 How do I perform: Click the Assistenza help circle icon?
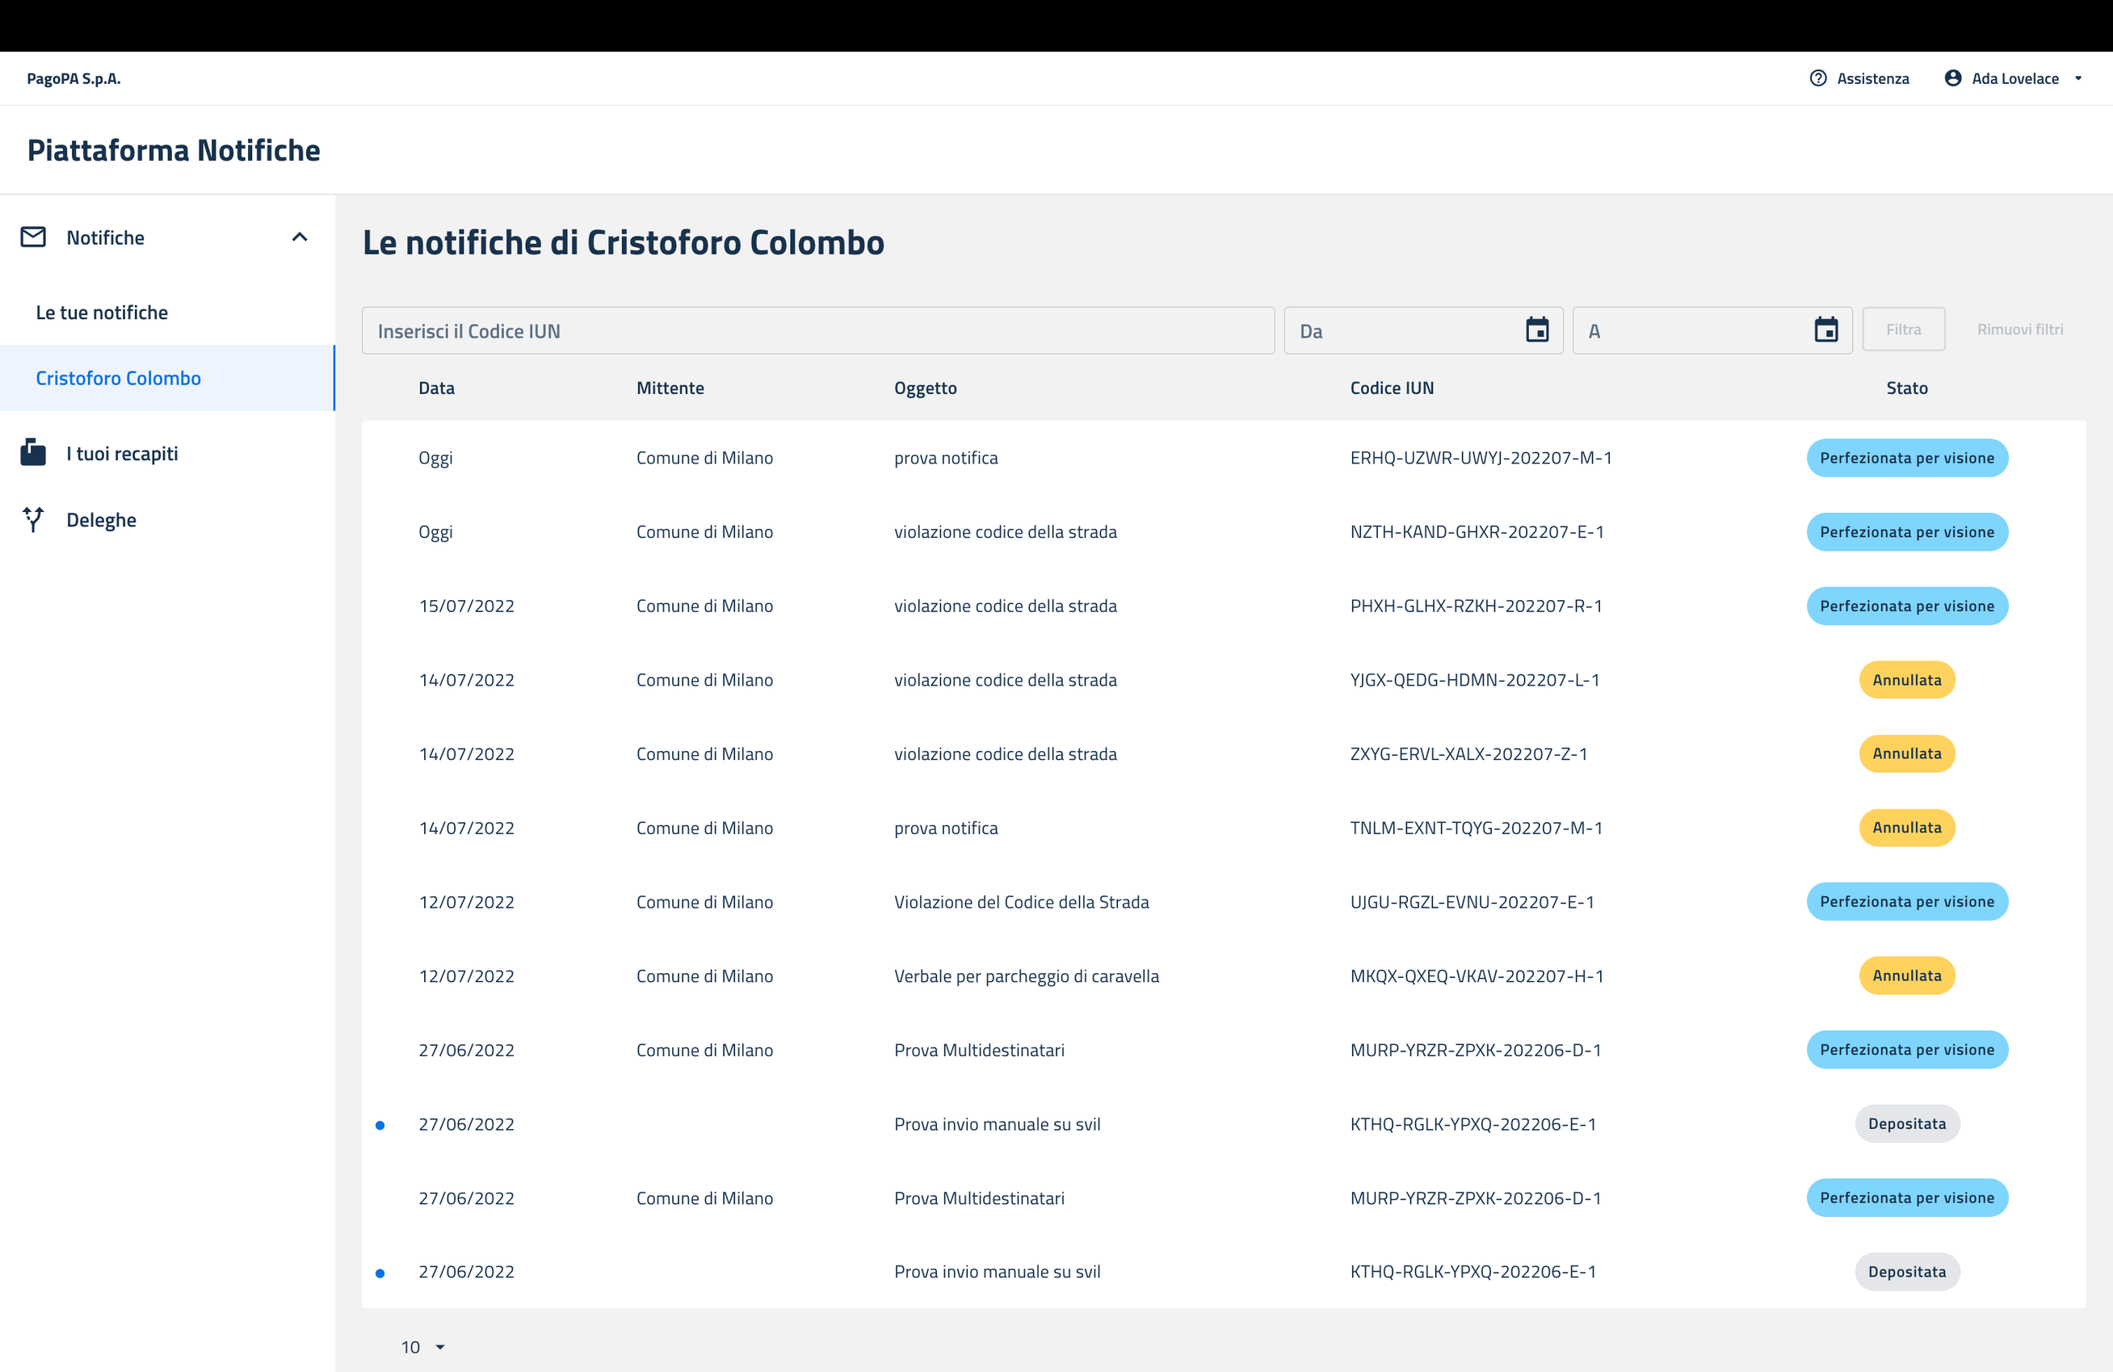(x=1817, y=78)
